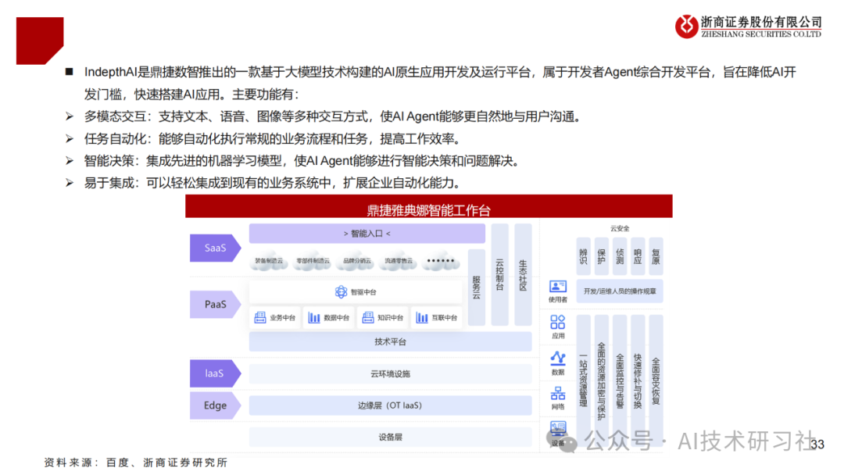The height and width of the screenshot is (475, 844).
Task: Click the 快速修补与切换 column
Action: 638,381
